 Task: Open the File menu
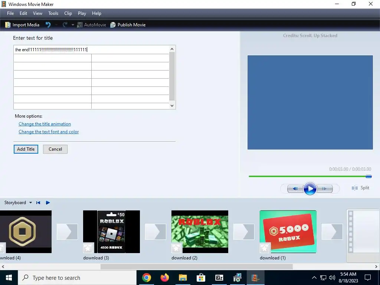click(x=10, y=13)
